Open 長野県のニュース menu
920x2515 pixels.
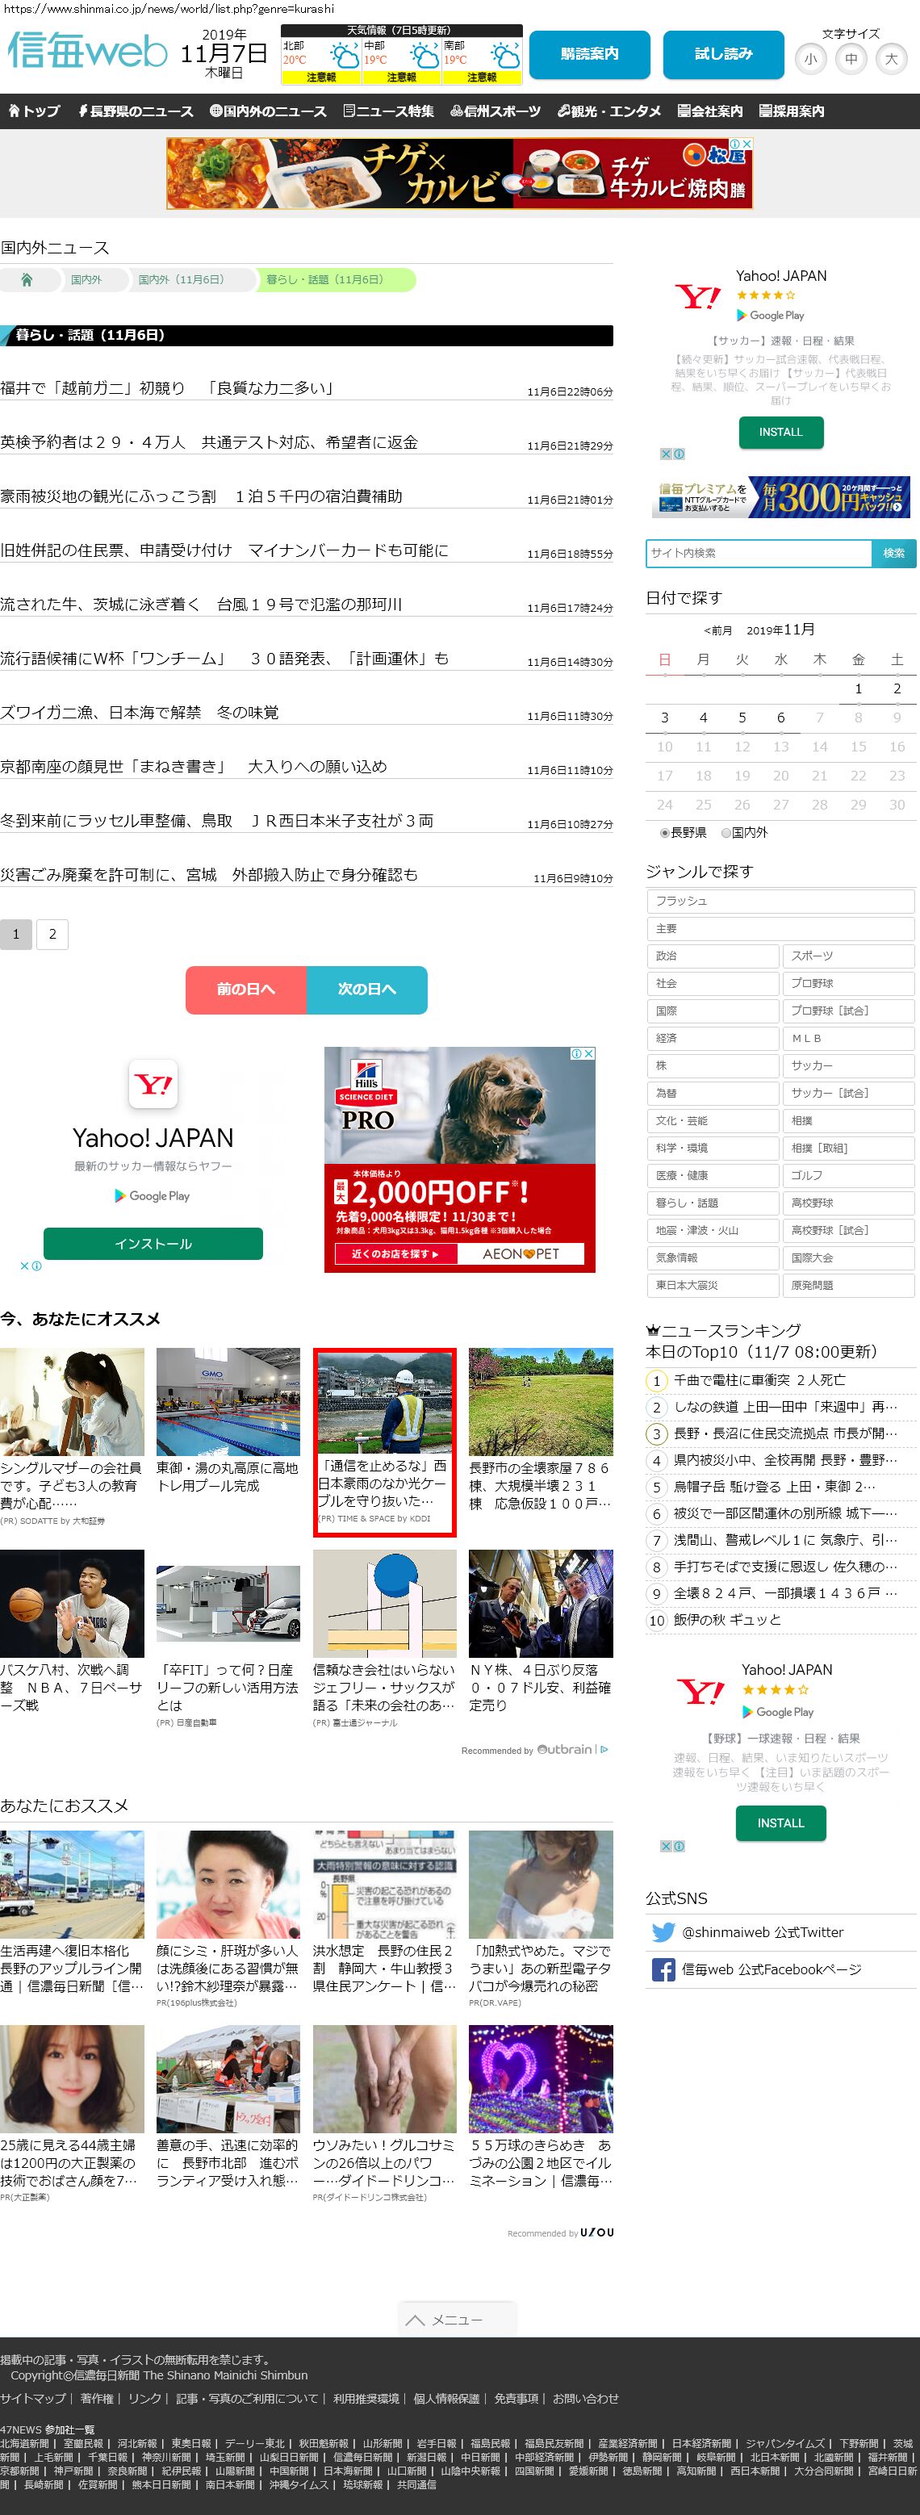tap(136, 111)
